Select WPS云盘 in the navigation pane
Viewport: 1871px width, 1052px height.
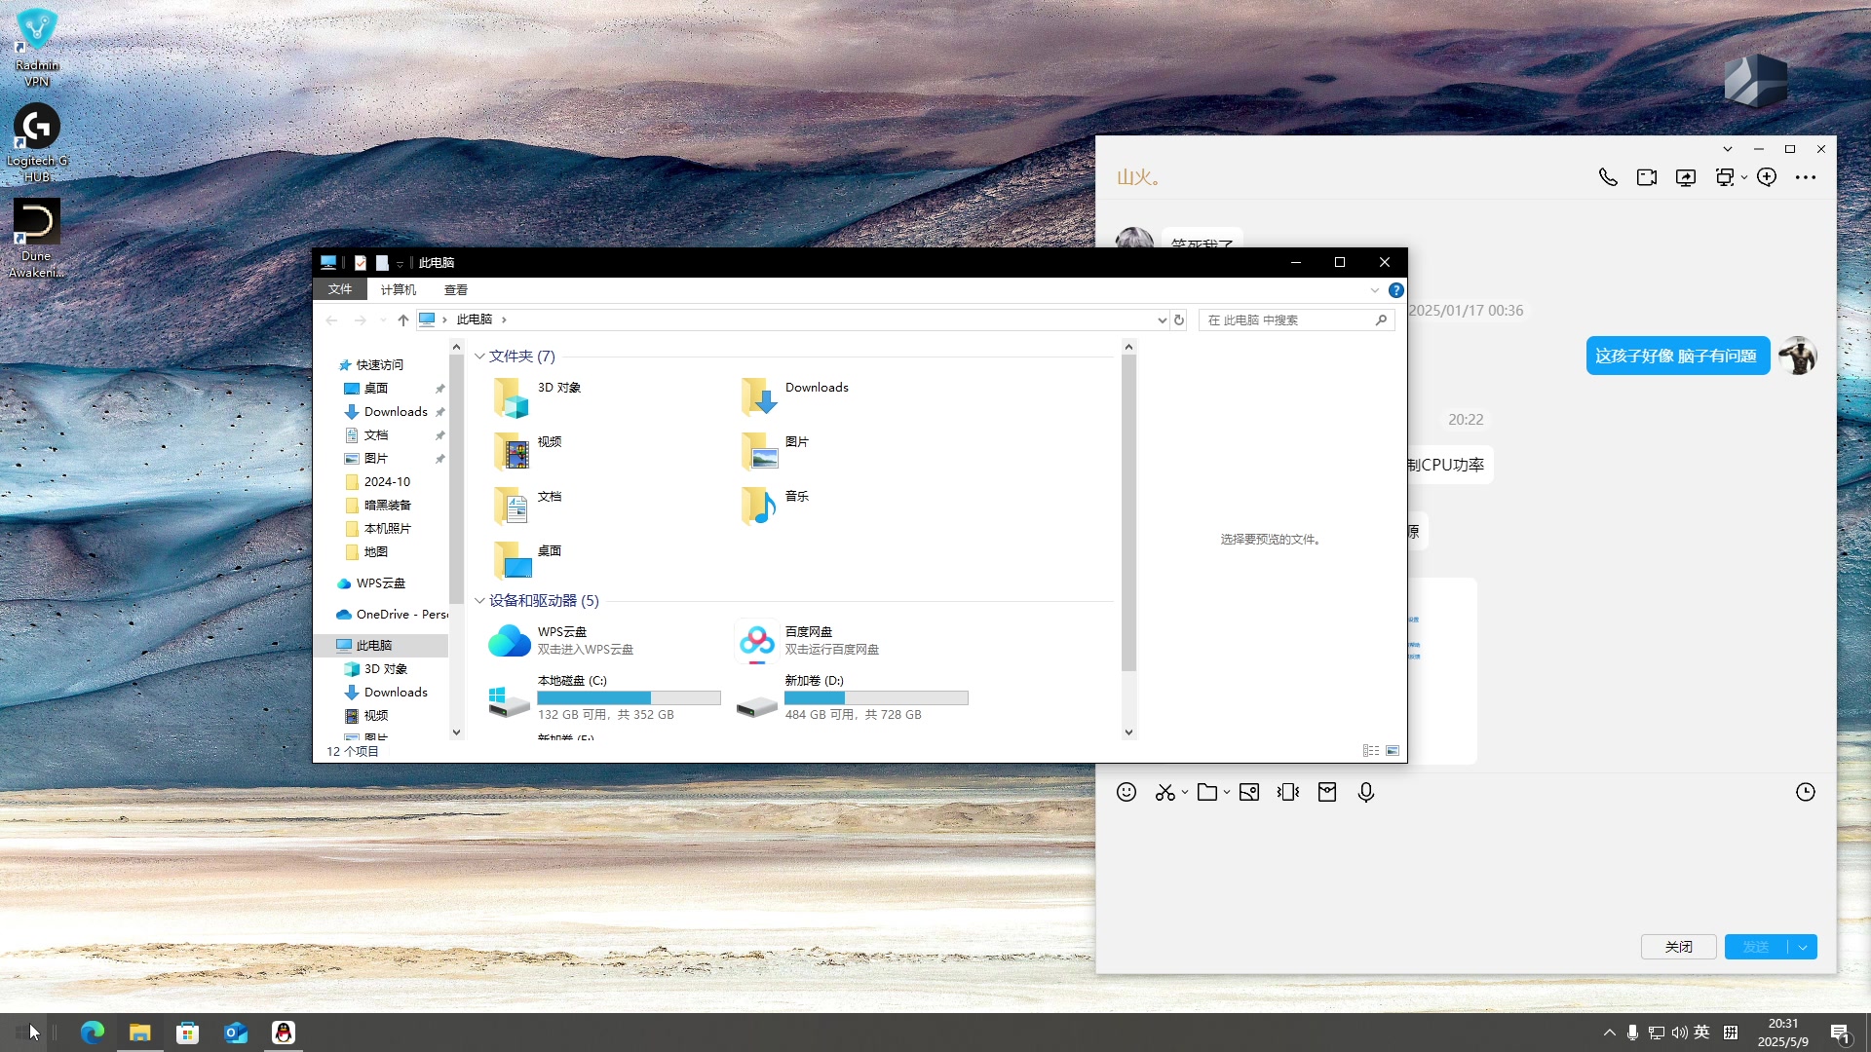click(x=381, y=583)
